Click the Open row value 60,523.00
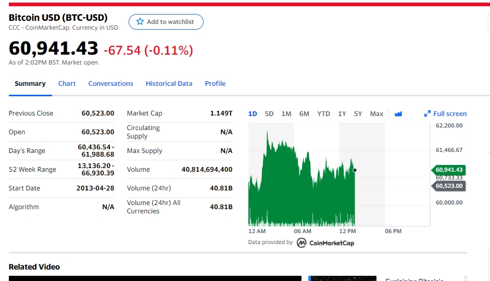490x281 pixels. pos(98,132)
